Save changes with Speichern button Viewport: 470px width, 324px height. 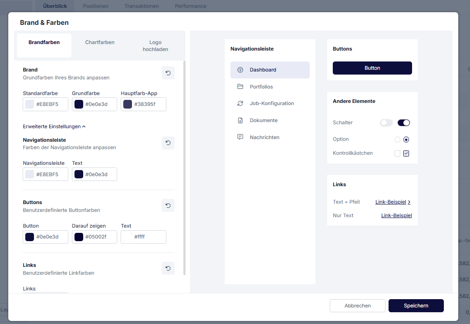pyautogui.click(x=416, y=306)
